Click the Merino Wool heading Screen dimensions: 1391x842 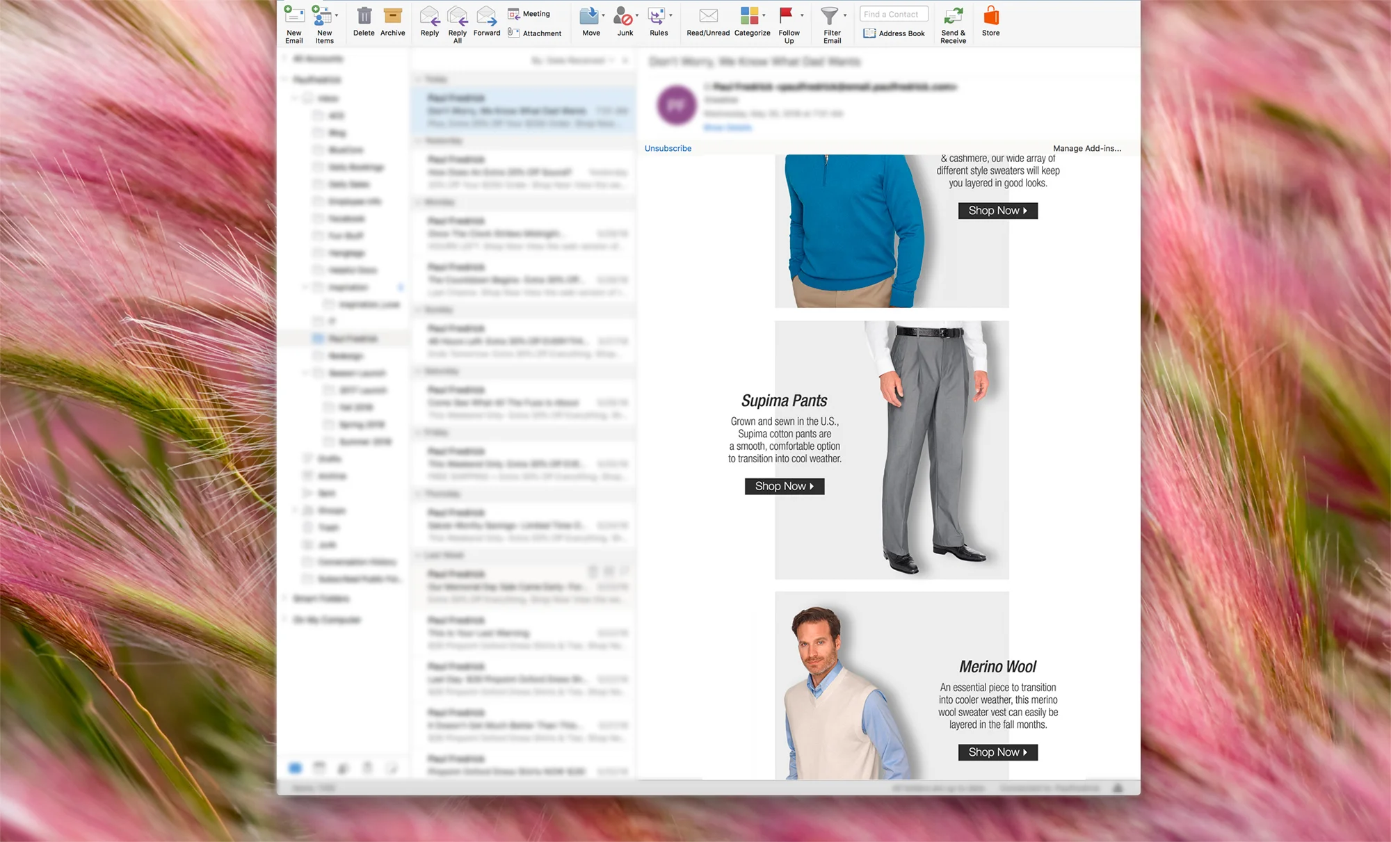(x=998, y=666)
